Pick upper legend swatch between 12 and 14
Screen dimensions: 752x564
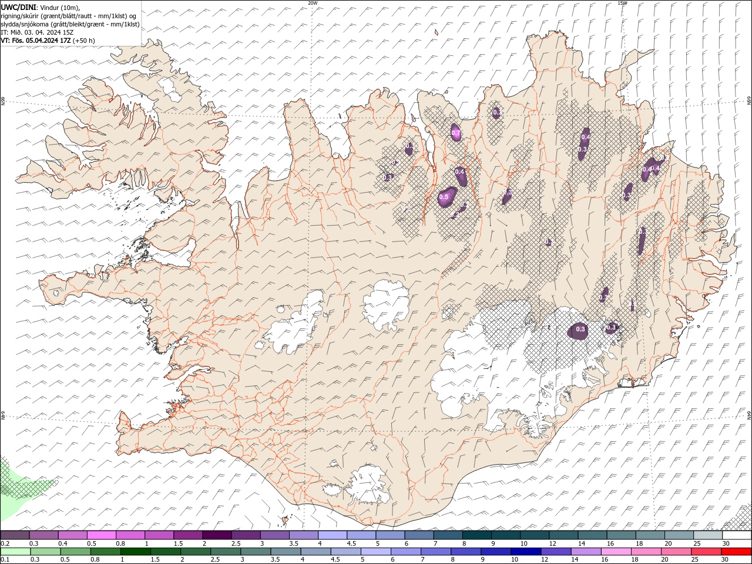[563, 535]
